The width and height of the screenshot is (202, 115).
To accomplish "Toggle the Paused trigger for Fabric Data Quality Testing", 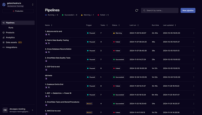I will [x=91, y=42].
